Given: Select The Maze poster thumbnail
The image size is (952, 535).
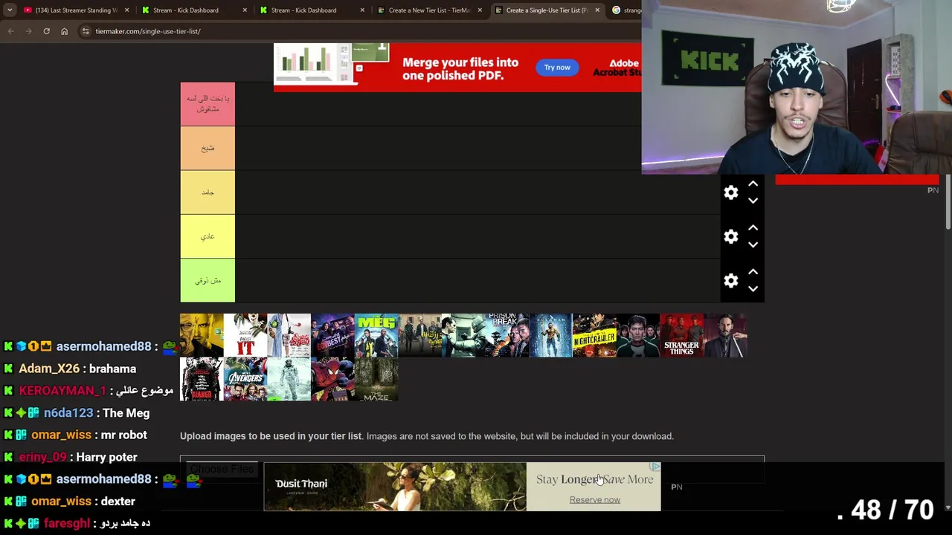Looking at the screenshot, I should pyautogui.click(x=376, y=379).
